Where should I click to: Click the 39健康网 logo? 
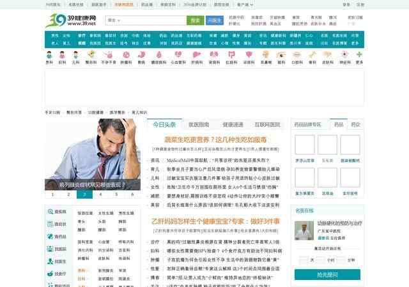point(71,20)
